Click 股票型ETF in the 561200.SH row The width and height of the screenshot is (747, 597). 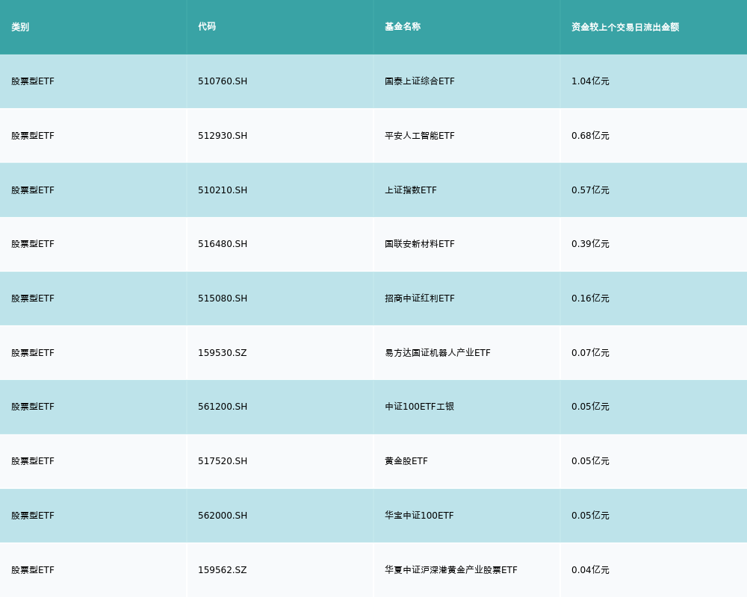tap(33, 407)
